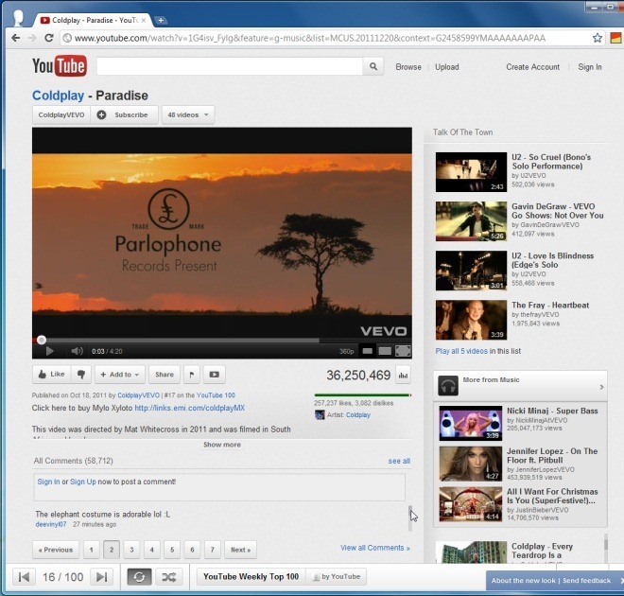This screenshot has height=596, width=624.
Task: Click View all Comments link
Action: coord(375,548)
